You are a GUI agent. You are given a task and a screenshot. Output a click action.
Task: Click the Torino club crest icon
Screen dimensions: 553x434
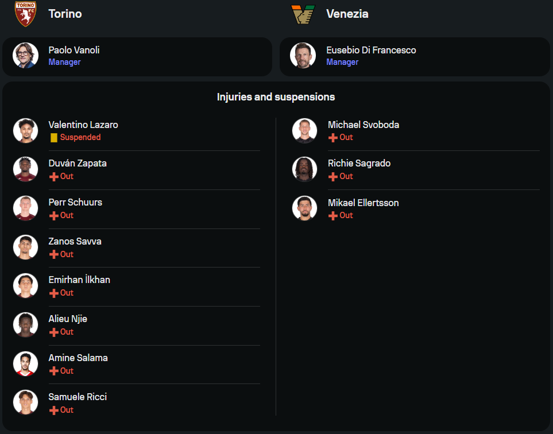[25, 14]
